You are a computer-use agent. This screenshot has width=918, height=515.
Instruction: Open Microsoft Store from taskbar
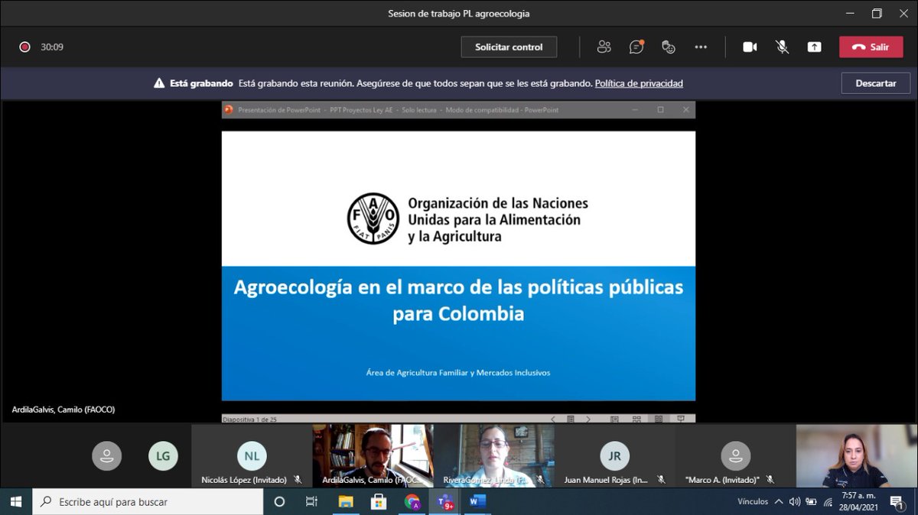378,501
